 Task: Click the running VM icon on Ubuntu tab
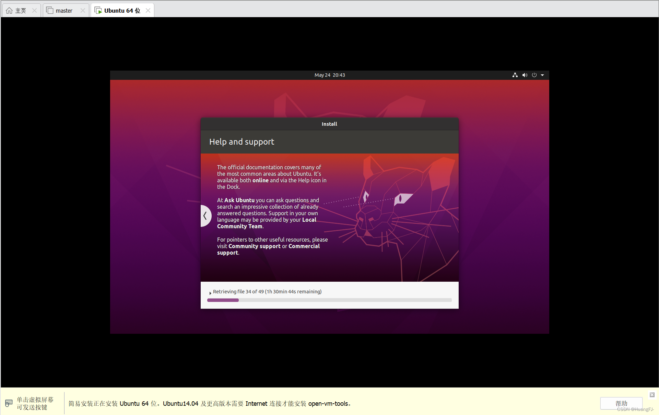(x=98, y=11)
